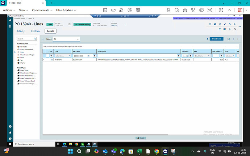Click the grid filter icon beside Price Breaks
Screen dimensions: 250x156
pos(208,39)
